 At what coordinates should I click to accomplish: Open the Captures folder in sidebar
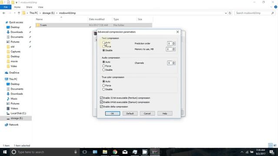pyautogui.click(x=16, y=52)
